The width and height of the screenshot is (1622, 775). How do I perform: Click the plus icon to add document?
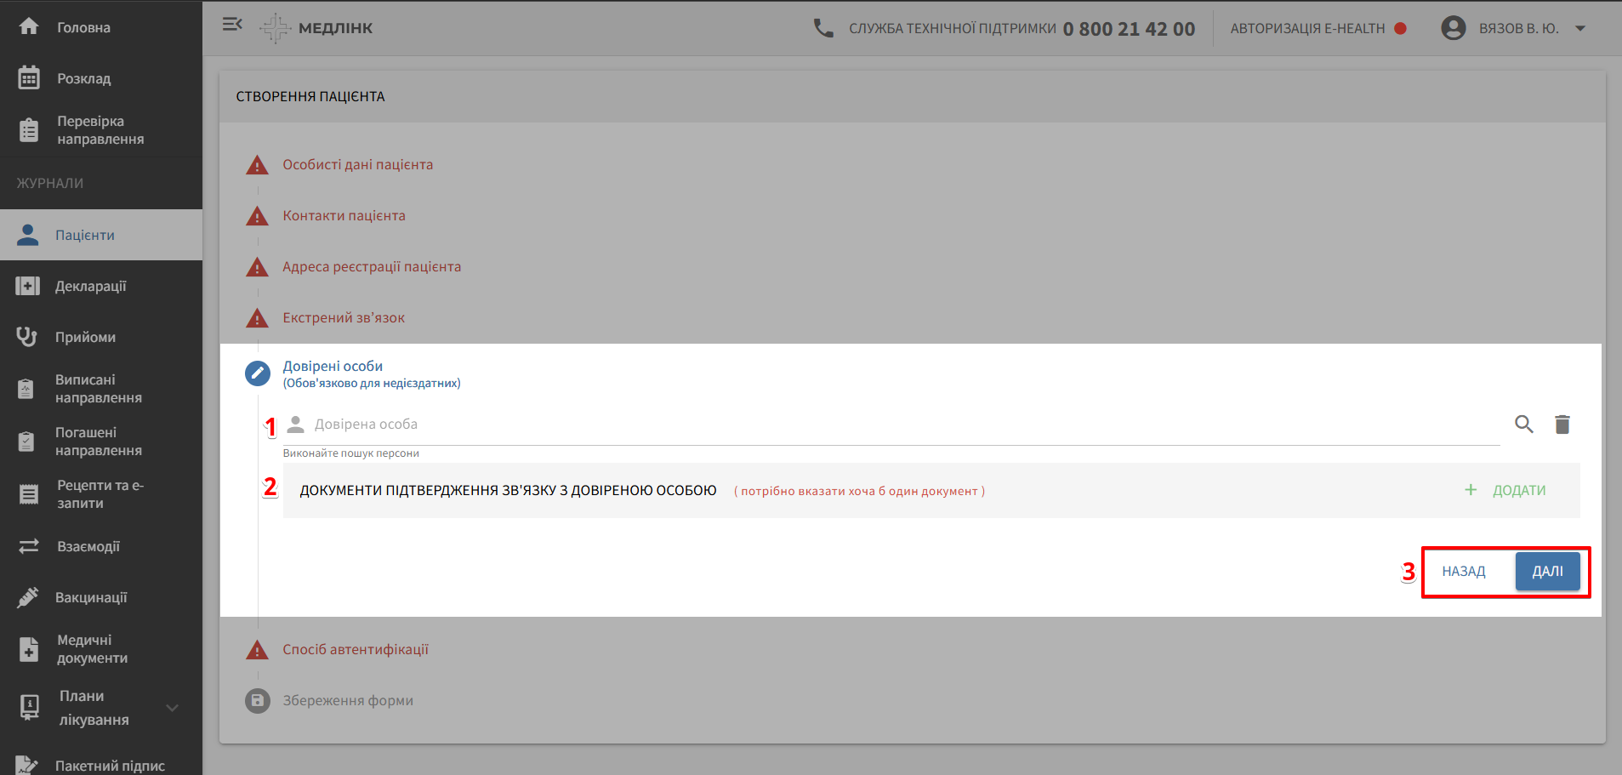[x=1471, y=490]
